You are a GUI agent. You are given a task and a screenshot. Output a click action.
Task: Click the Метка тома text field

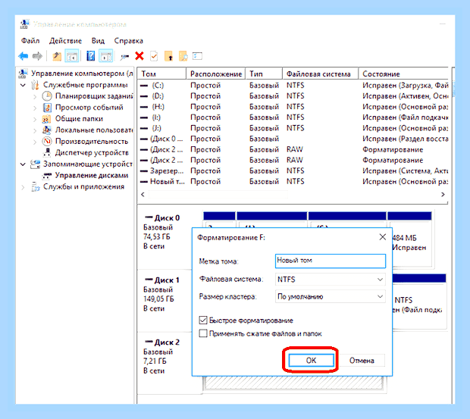point(331,261)
